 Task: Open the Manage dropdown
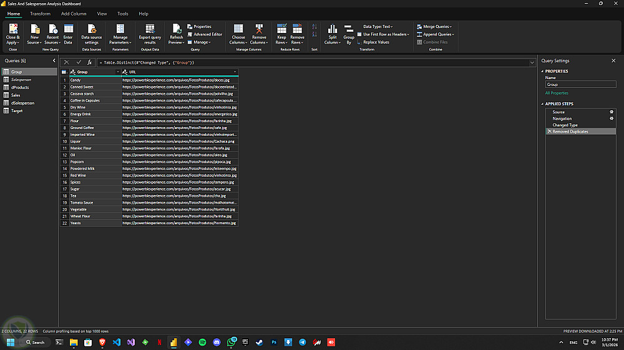click(x=199, y=42)
